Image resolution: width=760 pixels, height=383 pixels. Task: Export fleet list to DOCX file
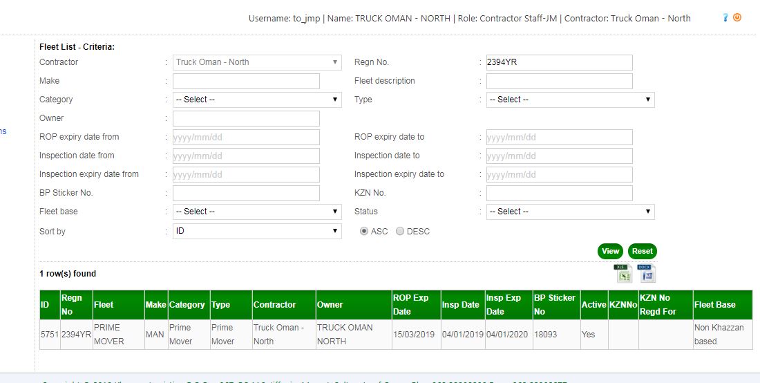tap(647, 274)
